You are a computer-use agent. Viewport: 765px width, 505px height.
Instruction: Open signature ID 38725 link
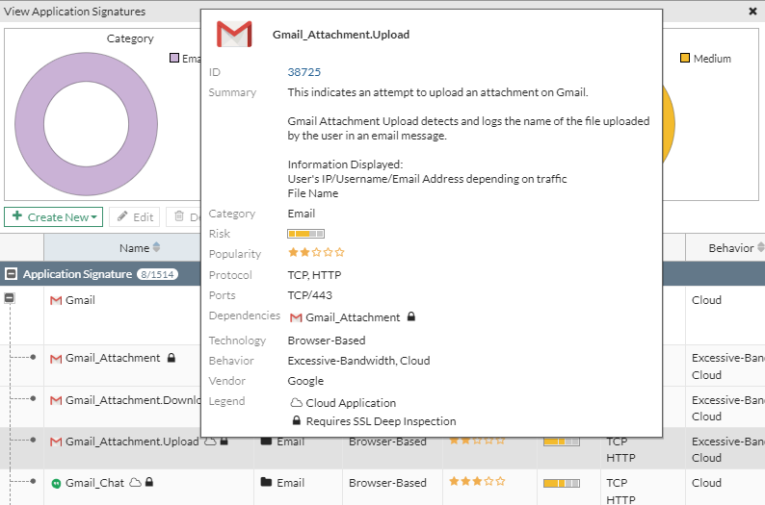[303, 72]
